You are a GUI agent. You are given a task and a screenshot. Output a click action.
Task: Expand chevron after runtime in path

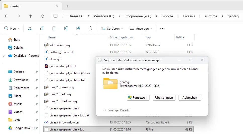pos(222,16)
